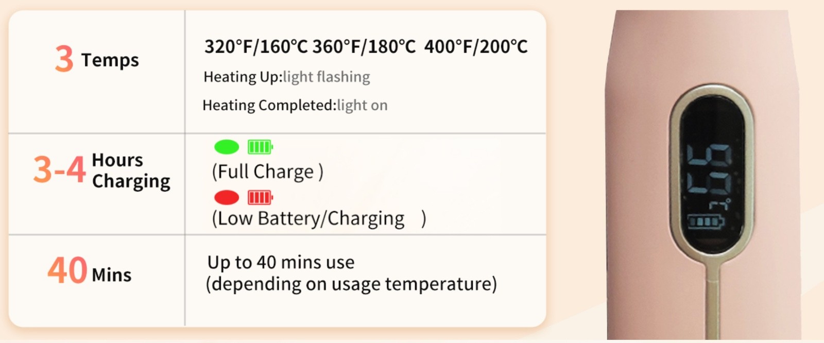This screenshot has height=343, width=824.
Task: Click the red oval indicator light
Action: [x=227, y=198]
